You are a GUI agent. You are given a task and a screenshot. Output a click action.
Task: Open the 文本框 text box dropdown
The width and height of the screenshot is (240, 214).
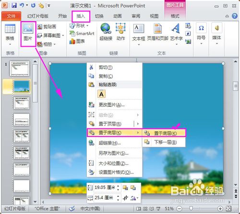[139, 45]
